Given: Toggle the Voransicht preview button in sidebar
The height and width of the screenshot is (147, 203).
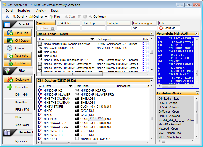Looking at the screenshot, I should click(18, 56).
